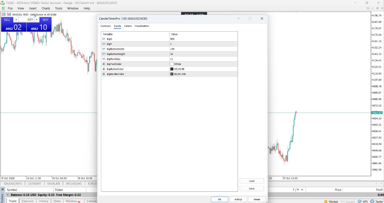Select the InpFontSize variable row
384x203 pixels.
click(169, 59)
